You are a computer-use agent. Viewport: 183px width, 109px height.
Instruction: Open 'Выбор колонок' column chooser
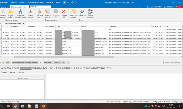tap(90, 14)
